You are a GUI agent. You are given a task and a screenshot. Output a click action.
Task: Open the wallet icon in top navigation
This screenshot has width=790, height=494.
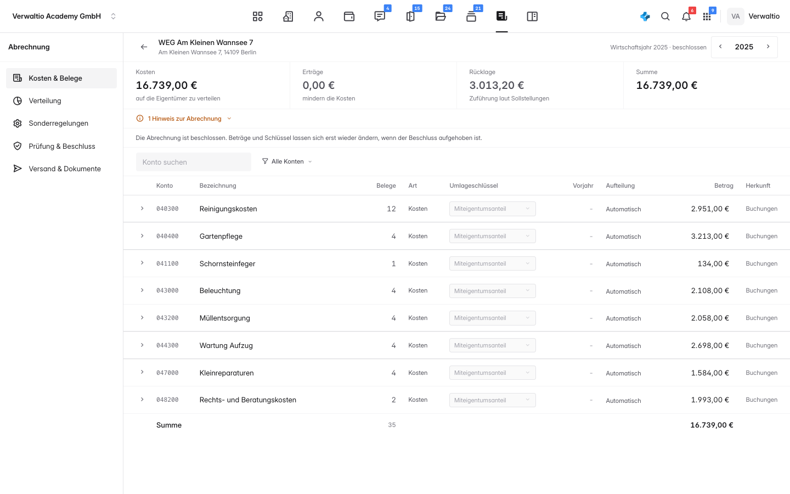(349, 16)
